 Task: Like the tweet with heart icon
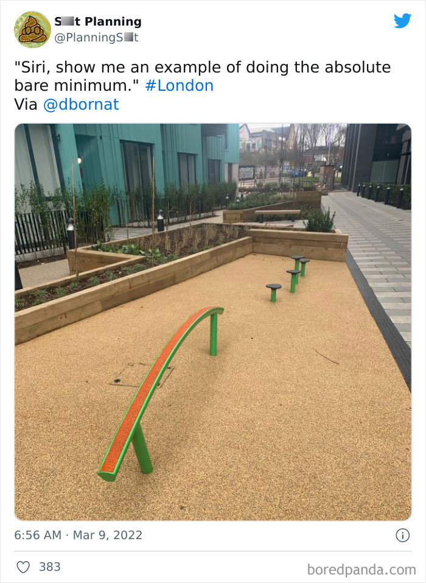(x=23, y=567)
